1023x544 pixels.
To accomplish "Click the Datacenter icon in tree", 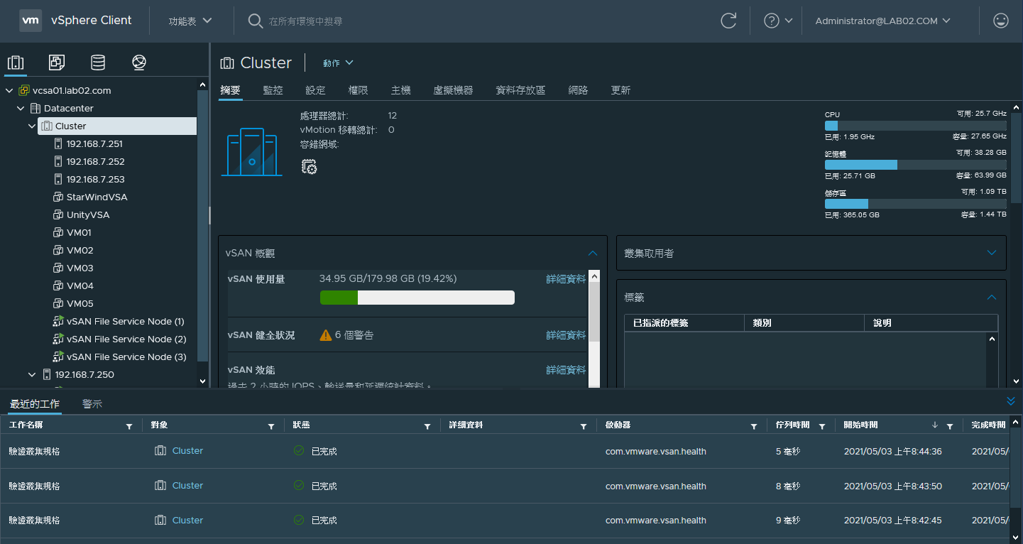I will coord(35,108).
